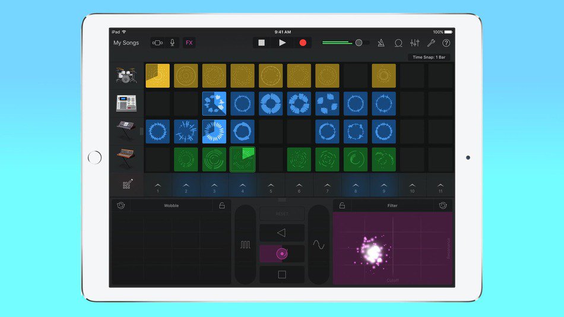Viewport: 564px width, 317px height.
Task: Toggle the Filter pad lock icon
Action: click(x=342, y=205)
